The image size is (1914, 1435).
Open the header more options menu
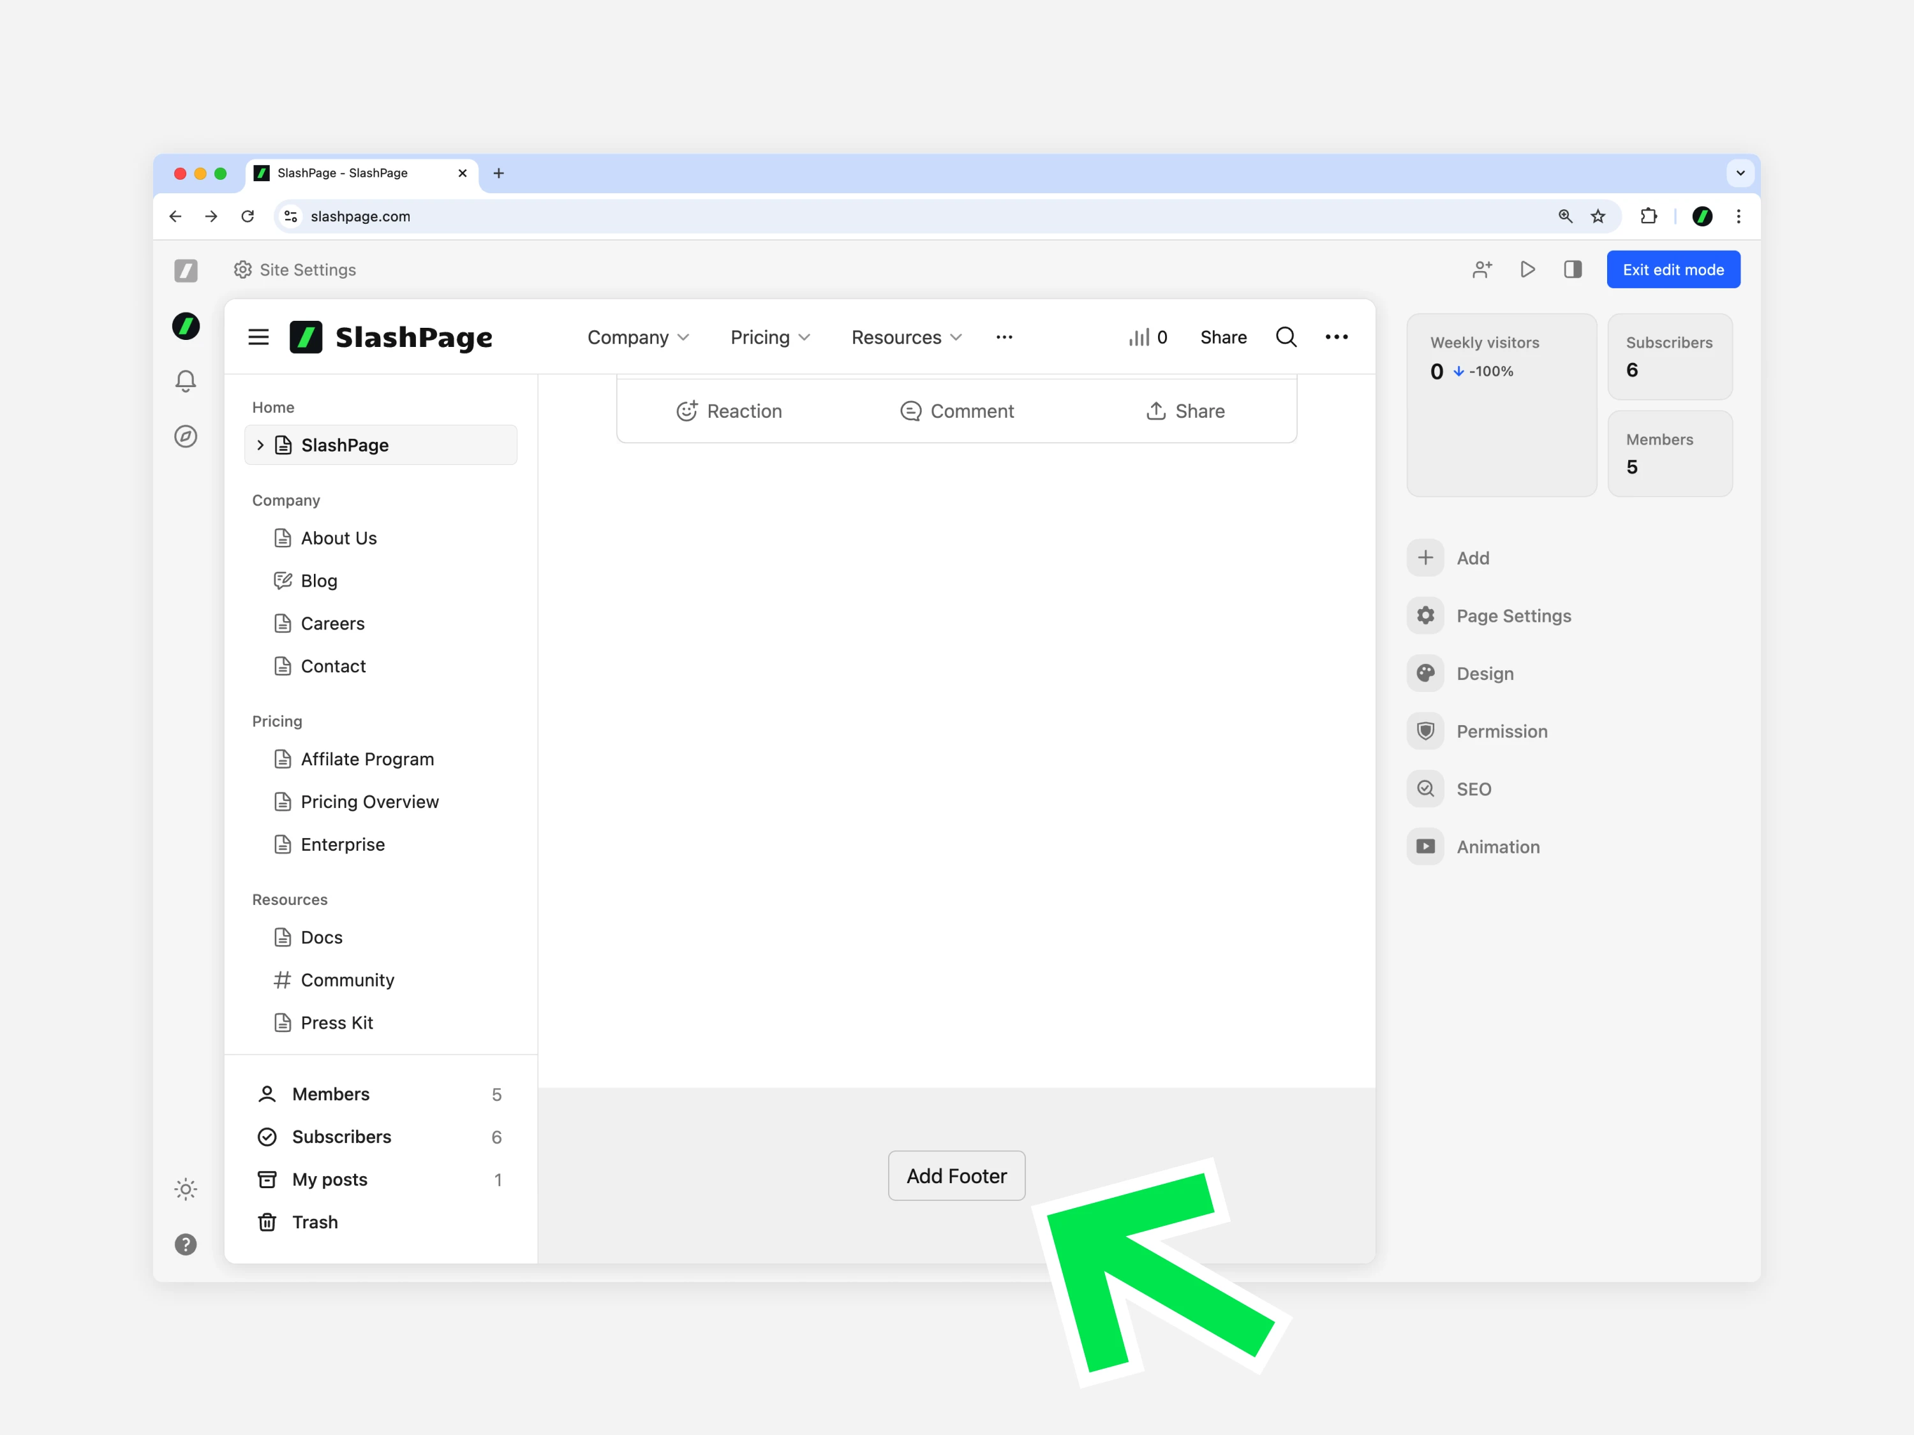[x=1337, y=337]
